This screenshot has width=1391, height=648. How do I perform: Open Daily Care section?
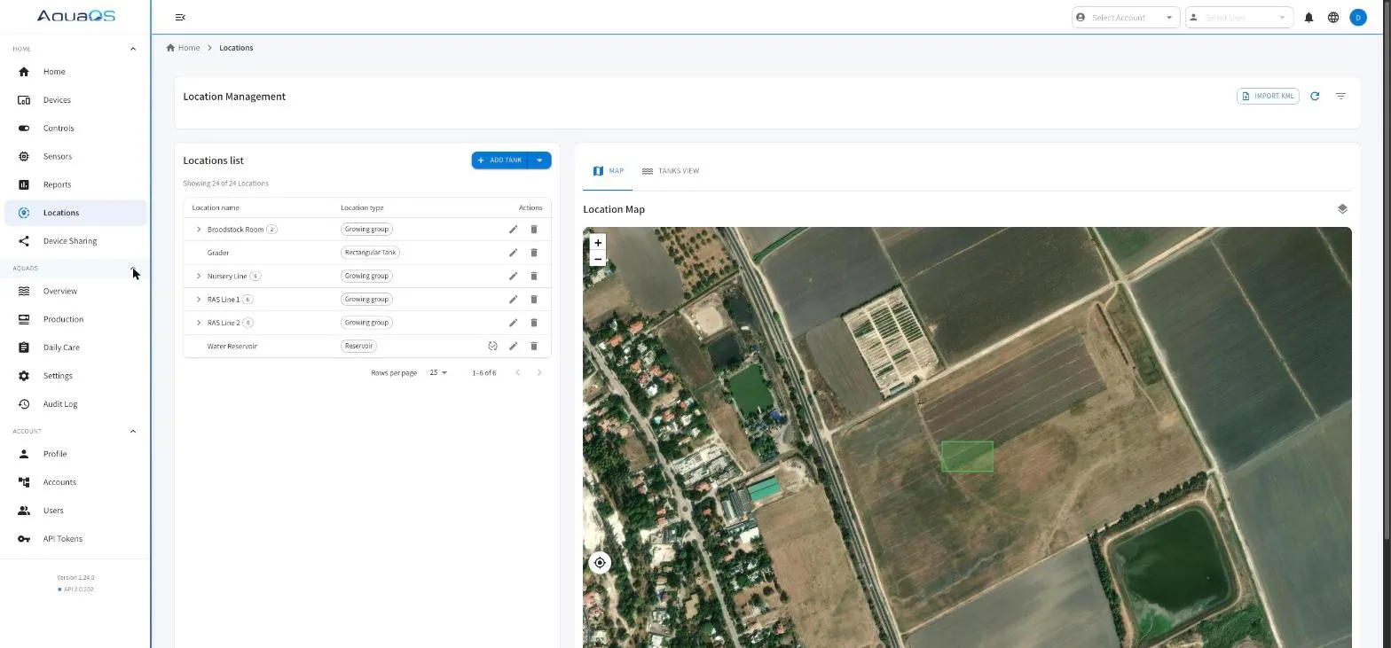coord(75,347)
